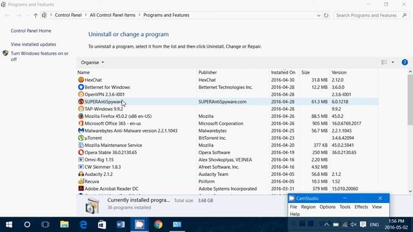Select the CW Skimmer 1.8.3 icon
Image resolution: width=413 pixels, height=232 pixels.
point(81,167)
